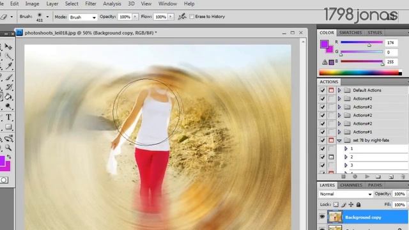The height and width of the screenshot is (230, 409).
Task: Expand action 2 steps
Action: click(x=346, y=157)
